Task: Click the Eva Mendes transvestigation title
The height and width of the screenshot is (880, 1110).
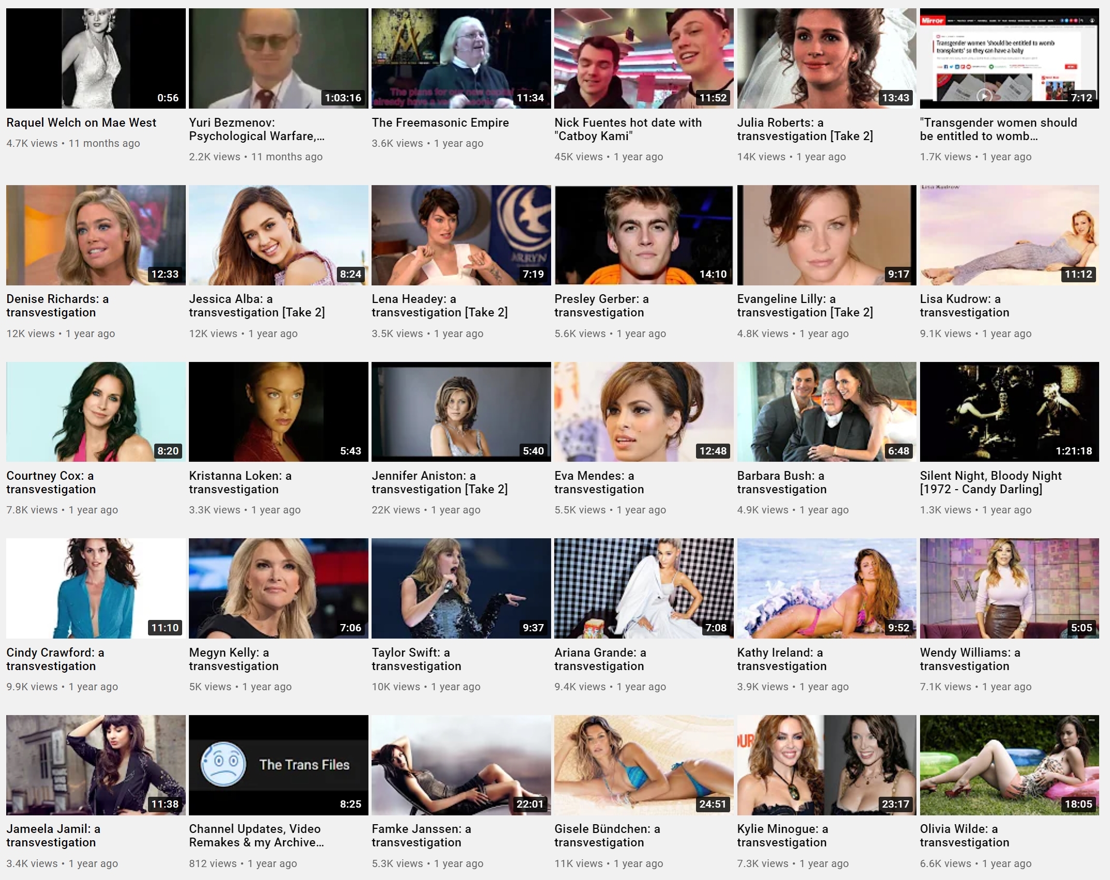Action: click(x=599, y=482)
